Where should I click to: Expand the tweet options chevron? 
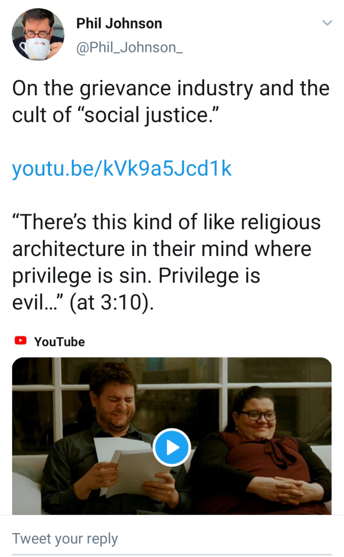(327, 23)
